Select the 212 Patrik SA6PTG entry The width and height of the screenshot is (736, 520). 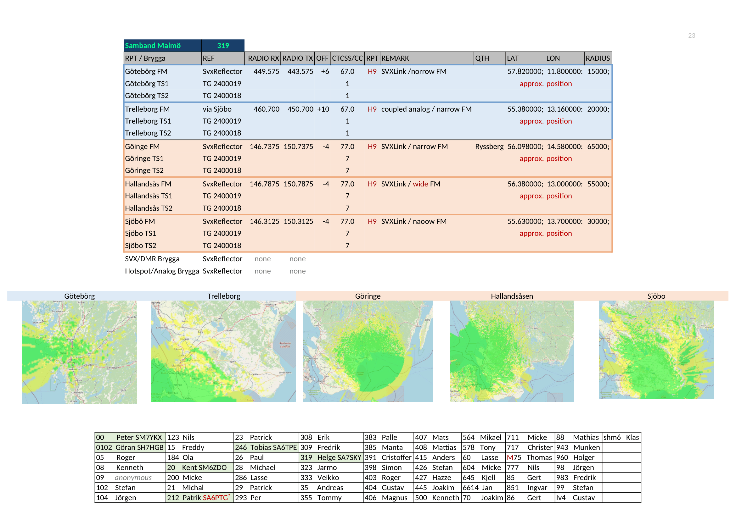coord(199,498)
